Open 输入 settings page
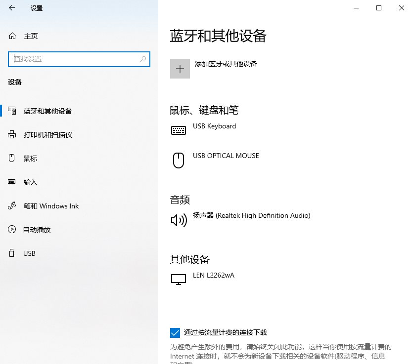The image size is (413, 364). click(79, 182)
